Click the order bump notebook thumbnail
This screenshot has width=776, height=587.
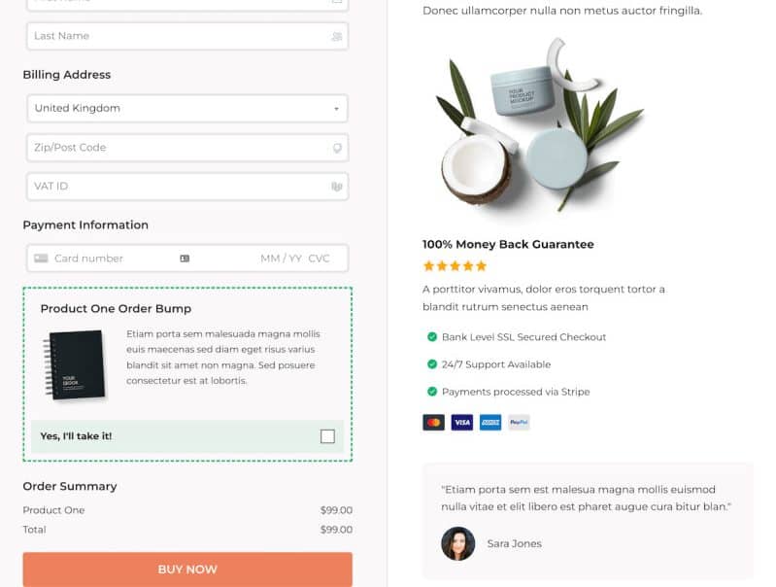pyautogui.click(x=75, y=365)
